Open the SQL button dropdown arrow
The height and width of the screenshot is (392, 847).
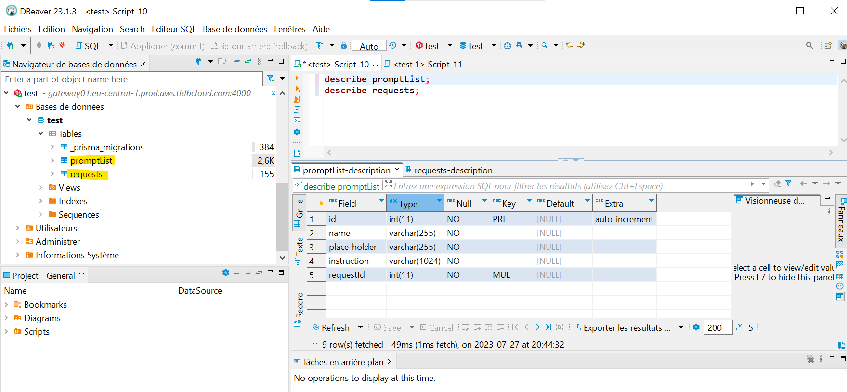click(111, 45)
